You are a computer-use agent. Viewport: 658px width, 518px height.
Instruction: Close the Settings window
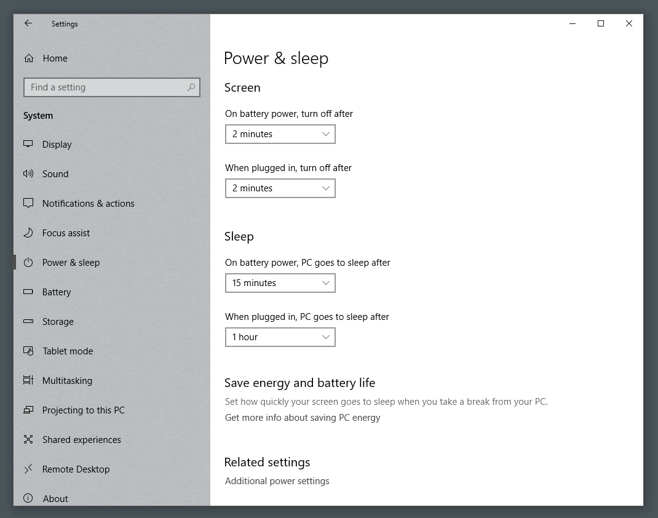(x=628, y=23)
